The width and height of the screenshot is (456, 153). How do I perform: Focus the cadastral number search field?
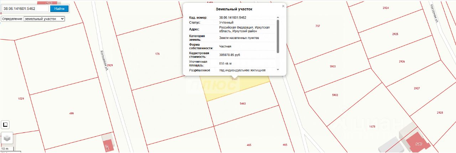point(25,8)
